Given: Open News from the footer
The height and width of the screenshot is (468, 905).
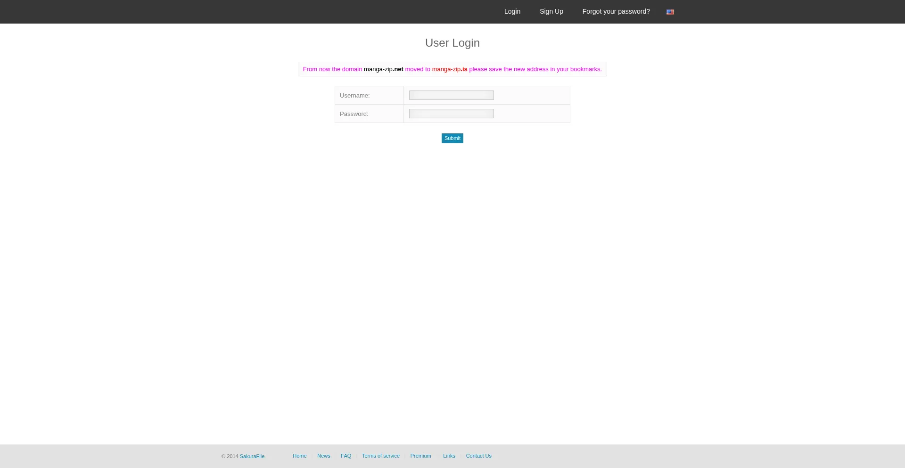Looking at the screenshot, I should (x=324, y=456).
